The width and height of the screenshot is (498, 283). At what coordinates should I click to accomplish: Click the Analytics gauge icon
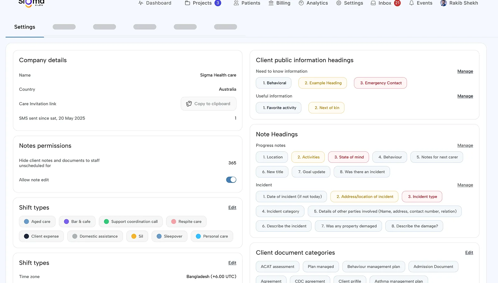(x=301, y=3)
